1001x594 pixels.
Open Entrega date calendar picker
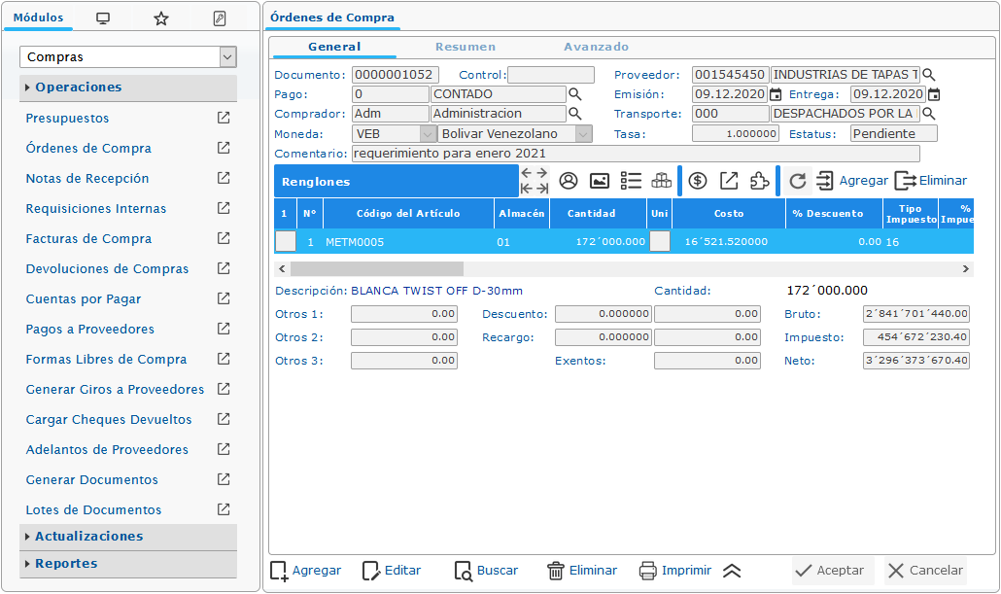click(x=933, y=94)
